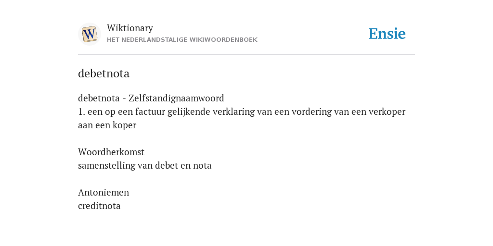Click the Het Nederlandstalige Wikiwoordenboek subtitle
This screenshot has height=246, width=493.
182,40
